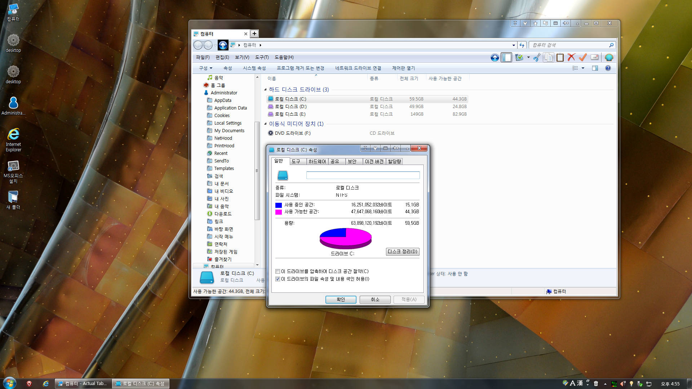Click the wrench icon in Explorer title bar
This screenshot has height=389, width=692.
pos(525,23)
